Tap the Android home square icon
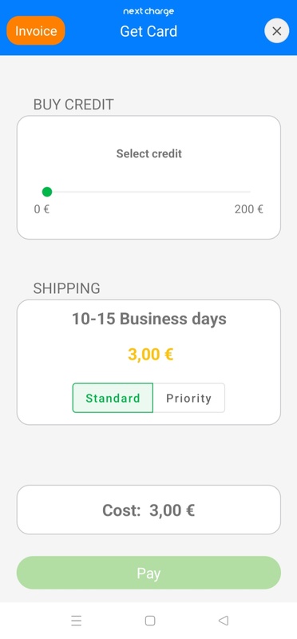Screen dimensions: 297x639 150,621
